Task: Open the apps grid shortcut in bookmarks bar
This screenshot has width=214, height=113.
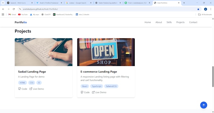Action: (x=3, y=14)
